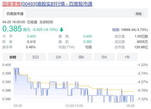This screenshot has width=151, height=109.
Task: Click the 市盈(TTM) label
Action: click(x=66, y=47)
